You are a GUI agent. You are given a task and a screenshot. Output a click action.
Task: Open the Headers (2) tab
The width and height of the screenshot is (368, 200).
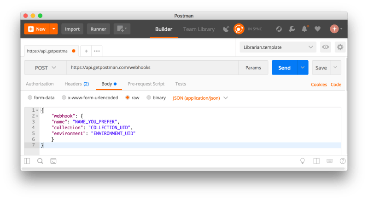point(77,84)
